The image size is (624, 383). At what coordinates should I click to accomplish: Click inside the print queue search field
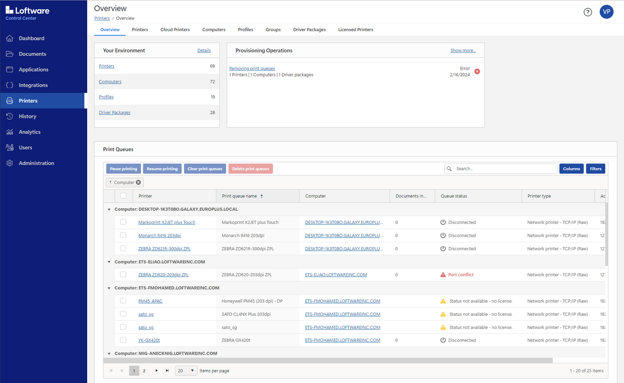[x=501, y=168]
